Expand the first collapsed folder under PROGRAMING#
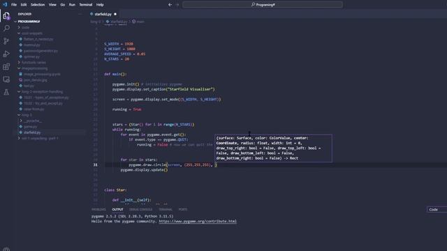The image size is (447, 251). coord(26,28)
